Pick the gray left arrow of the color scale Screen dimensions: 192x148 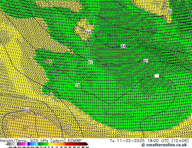click(7, 144)
